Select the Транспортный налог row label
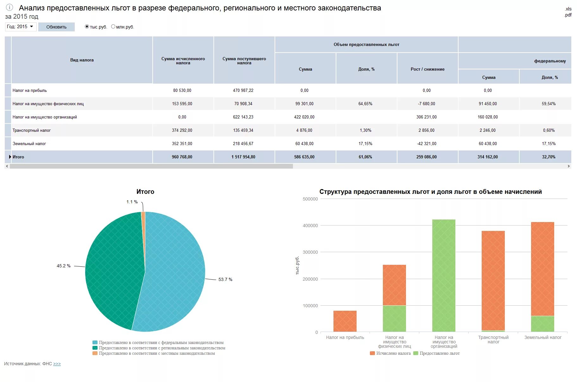The image size is (577, 382). pyautogui.click(x=32, y=130)
